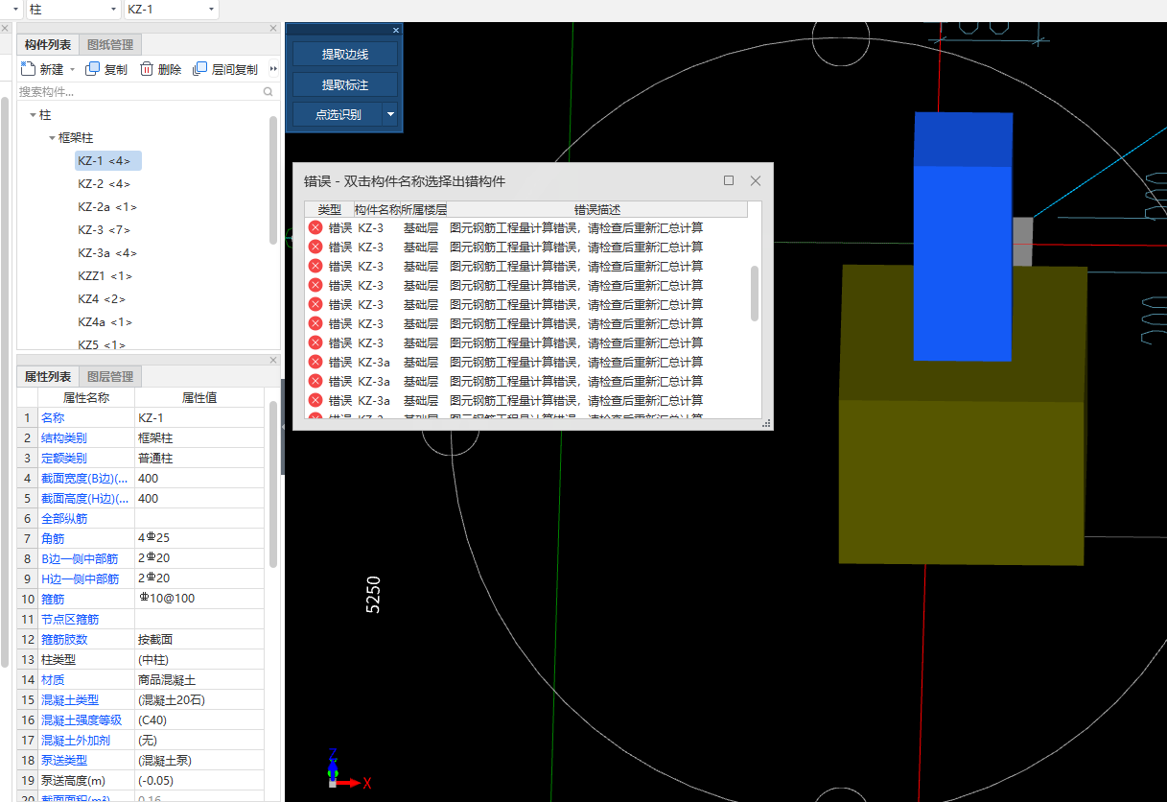This screenshot has height=802, width=1167.
Task: Click the 层间复制 copy between floors button
Action: tap(225, 69)
